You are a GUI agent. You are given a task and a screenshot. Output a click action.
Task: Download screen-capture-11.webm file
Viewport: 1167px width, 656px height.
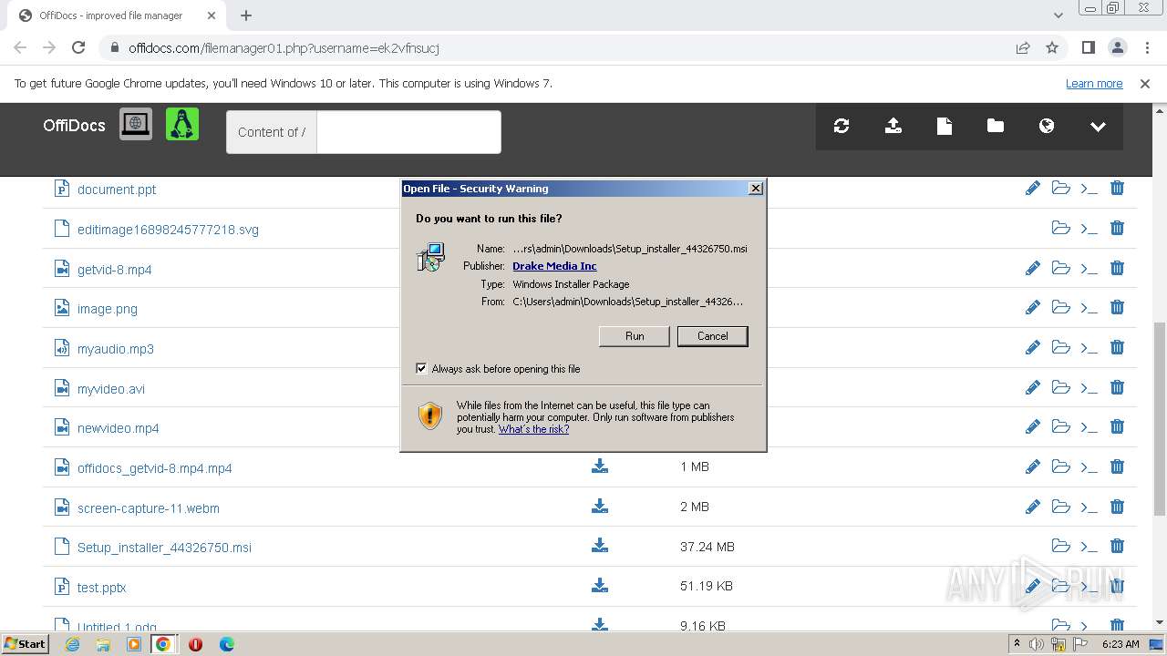click(600, 506)
